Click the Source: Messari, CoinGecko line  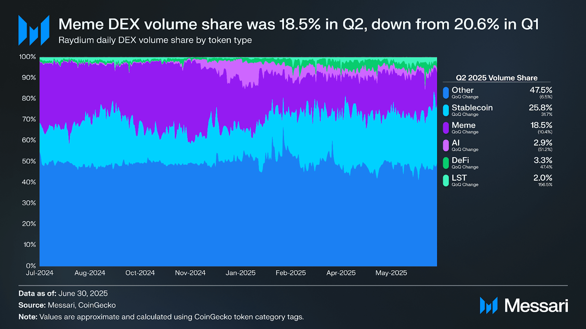click(67, 305)
